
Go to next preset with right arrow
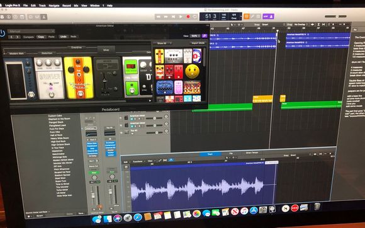18,37
